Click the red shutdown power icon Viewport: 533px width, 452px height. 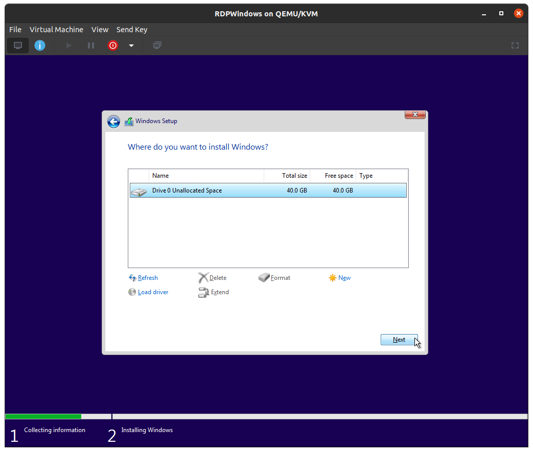click(x=112, y=45)
